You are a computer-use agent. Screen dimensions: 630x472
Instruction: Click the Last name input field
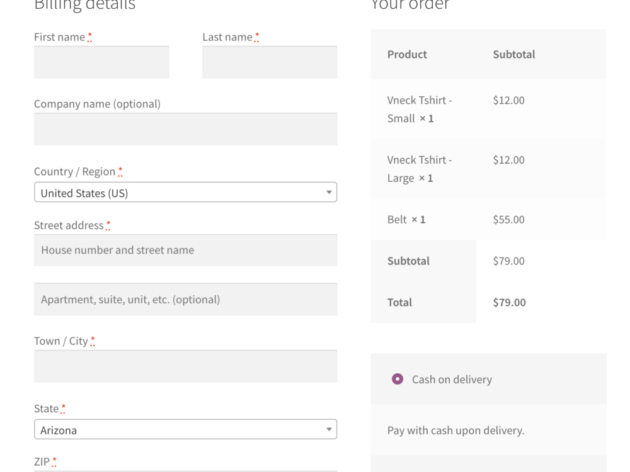269,62
